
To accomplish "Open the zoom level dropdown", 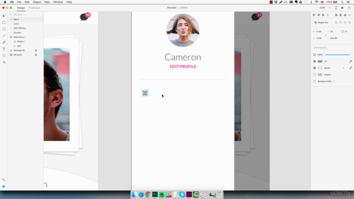I will click(330, 8).
